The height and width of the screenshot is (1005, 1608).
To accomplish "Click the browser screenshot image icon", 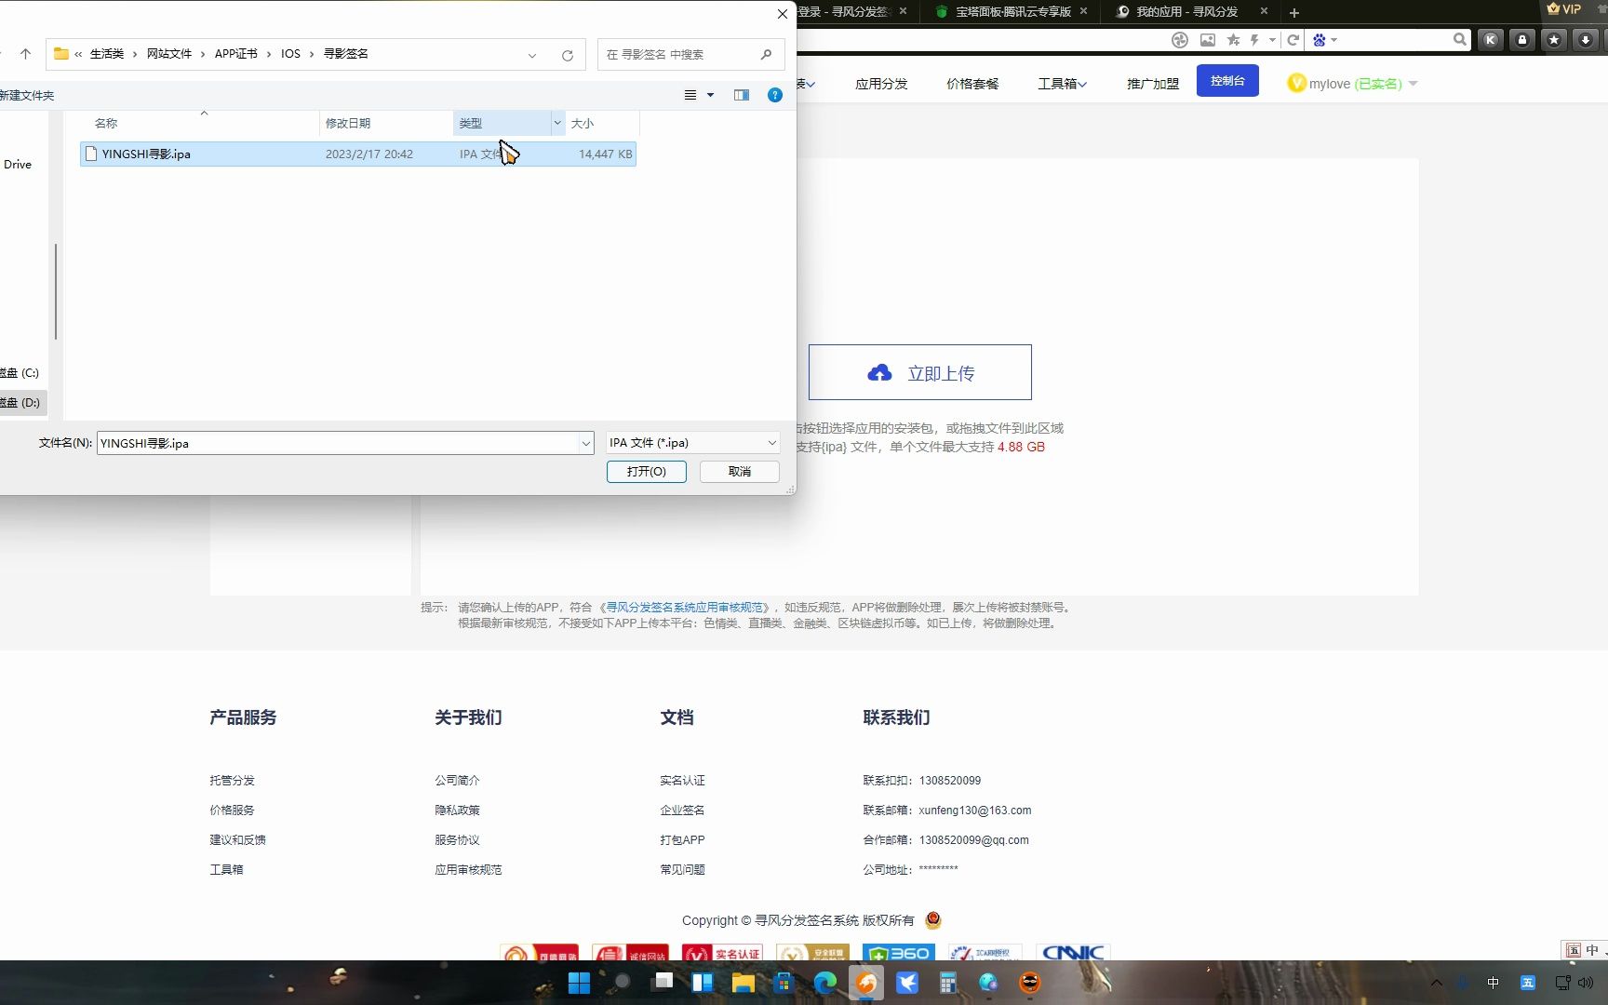I will 1208,40.
